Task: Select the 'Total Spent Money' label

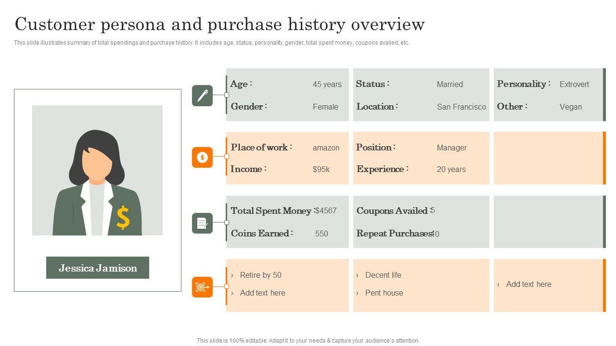Action: coord(271,211)
